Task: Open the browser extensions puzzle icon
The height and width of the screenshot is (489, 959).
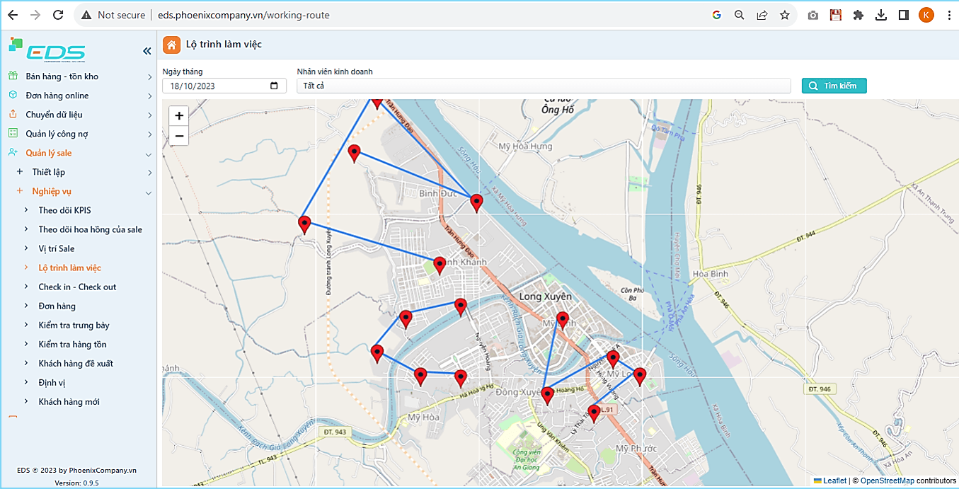Action: [x=858, y=15]
